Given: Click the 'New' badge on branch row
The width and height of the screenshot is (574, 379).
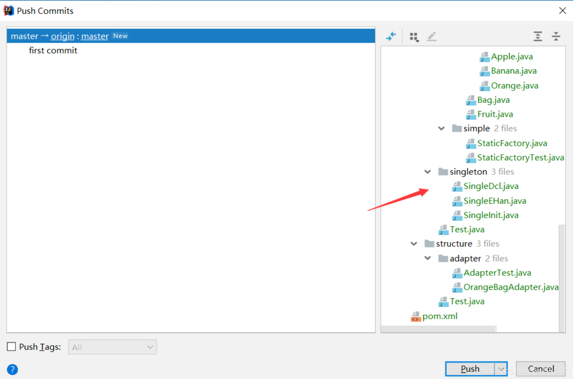Looking at the screenshot, I should [x=120, y=36].
